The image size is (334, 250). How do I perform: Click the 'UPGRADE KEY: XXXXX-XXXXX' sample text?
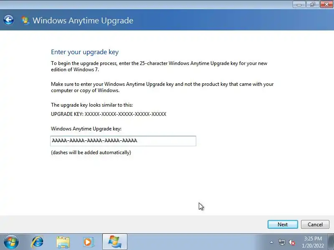point(109,114)
